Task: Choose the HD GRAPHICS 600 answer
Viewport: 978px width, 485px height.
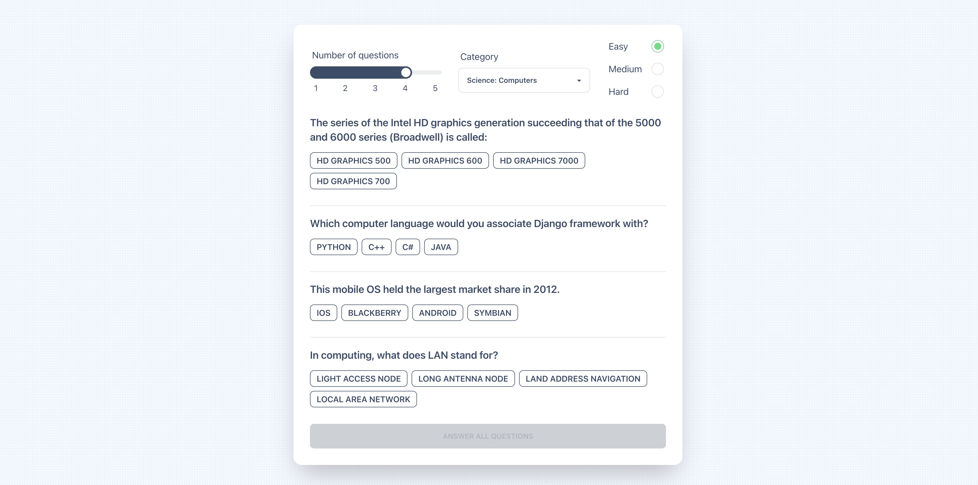Action: point(445,160)
